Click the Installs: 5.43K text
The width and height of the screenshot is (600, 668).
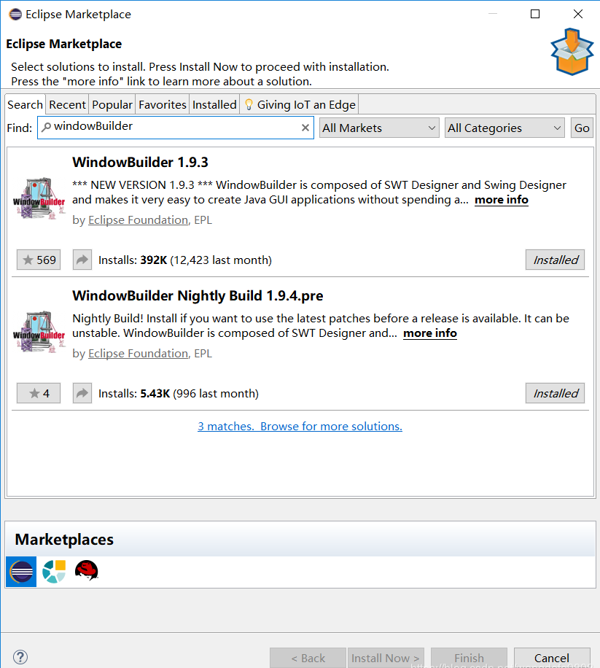point(134,393)
